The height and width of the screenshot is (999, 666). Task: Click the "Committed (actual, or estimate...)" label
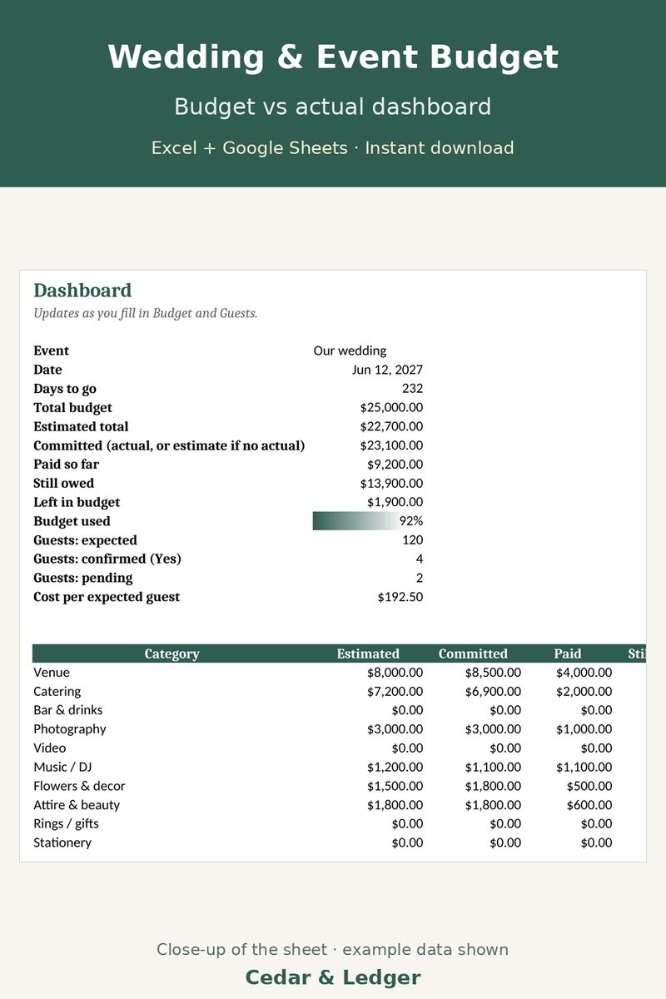(169, 445)
